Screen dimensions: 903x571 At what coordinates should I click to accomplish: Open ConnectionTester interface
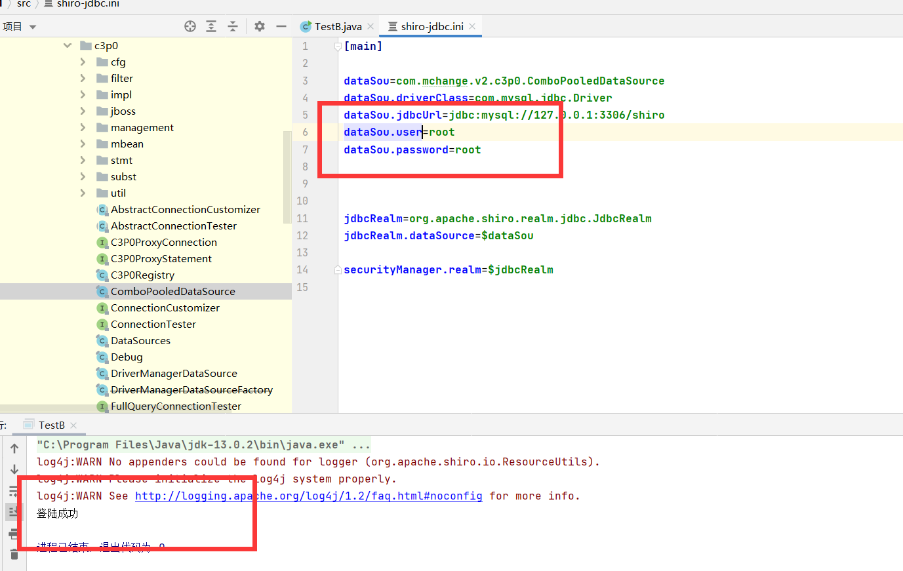tap(153, 324)
